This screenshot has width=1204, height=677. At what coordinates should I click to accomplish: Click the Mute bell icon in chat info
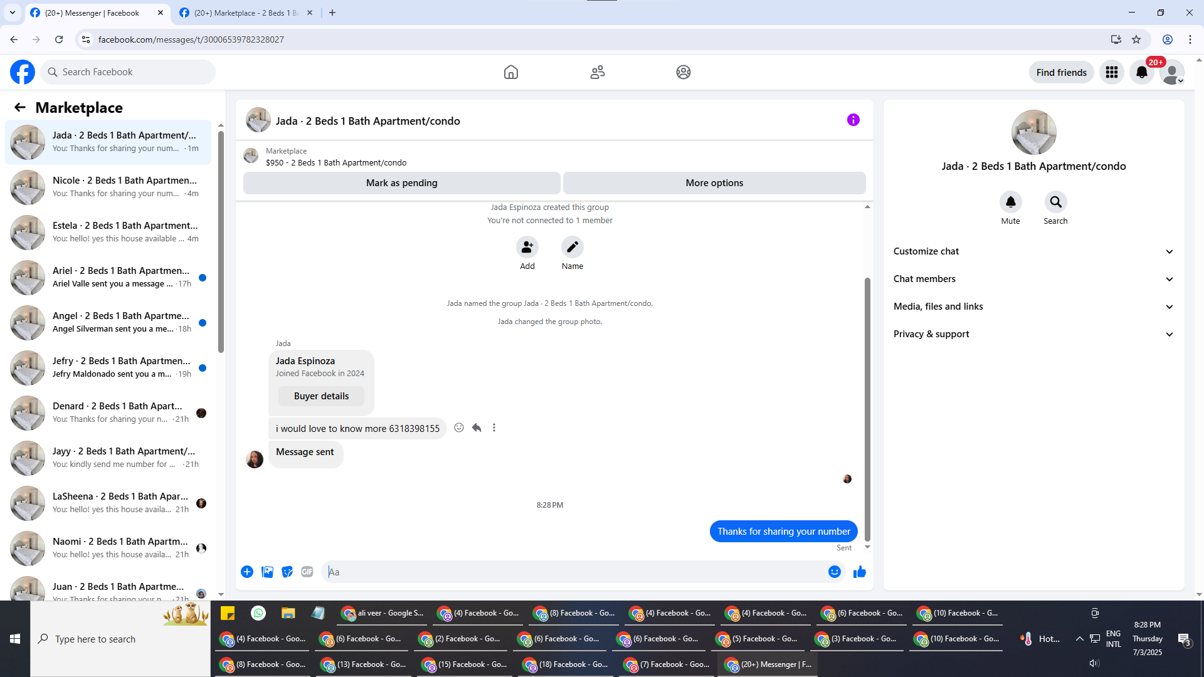(x=1010, y=202)
